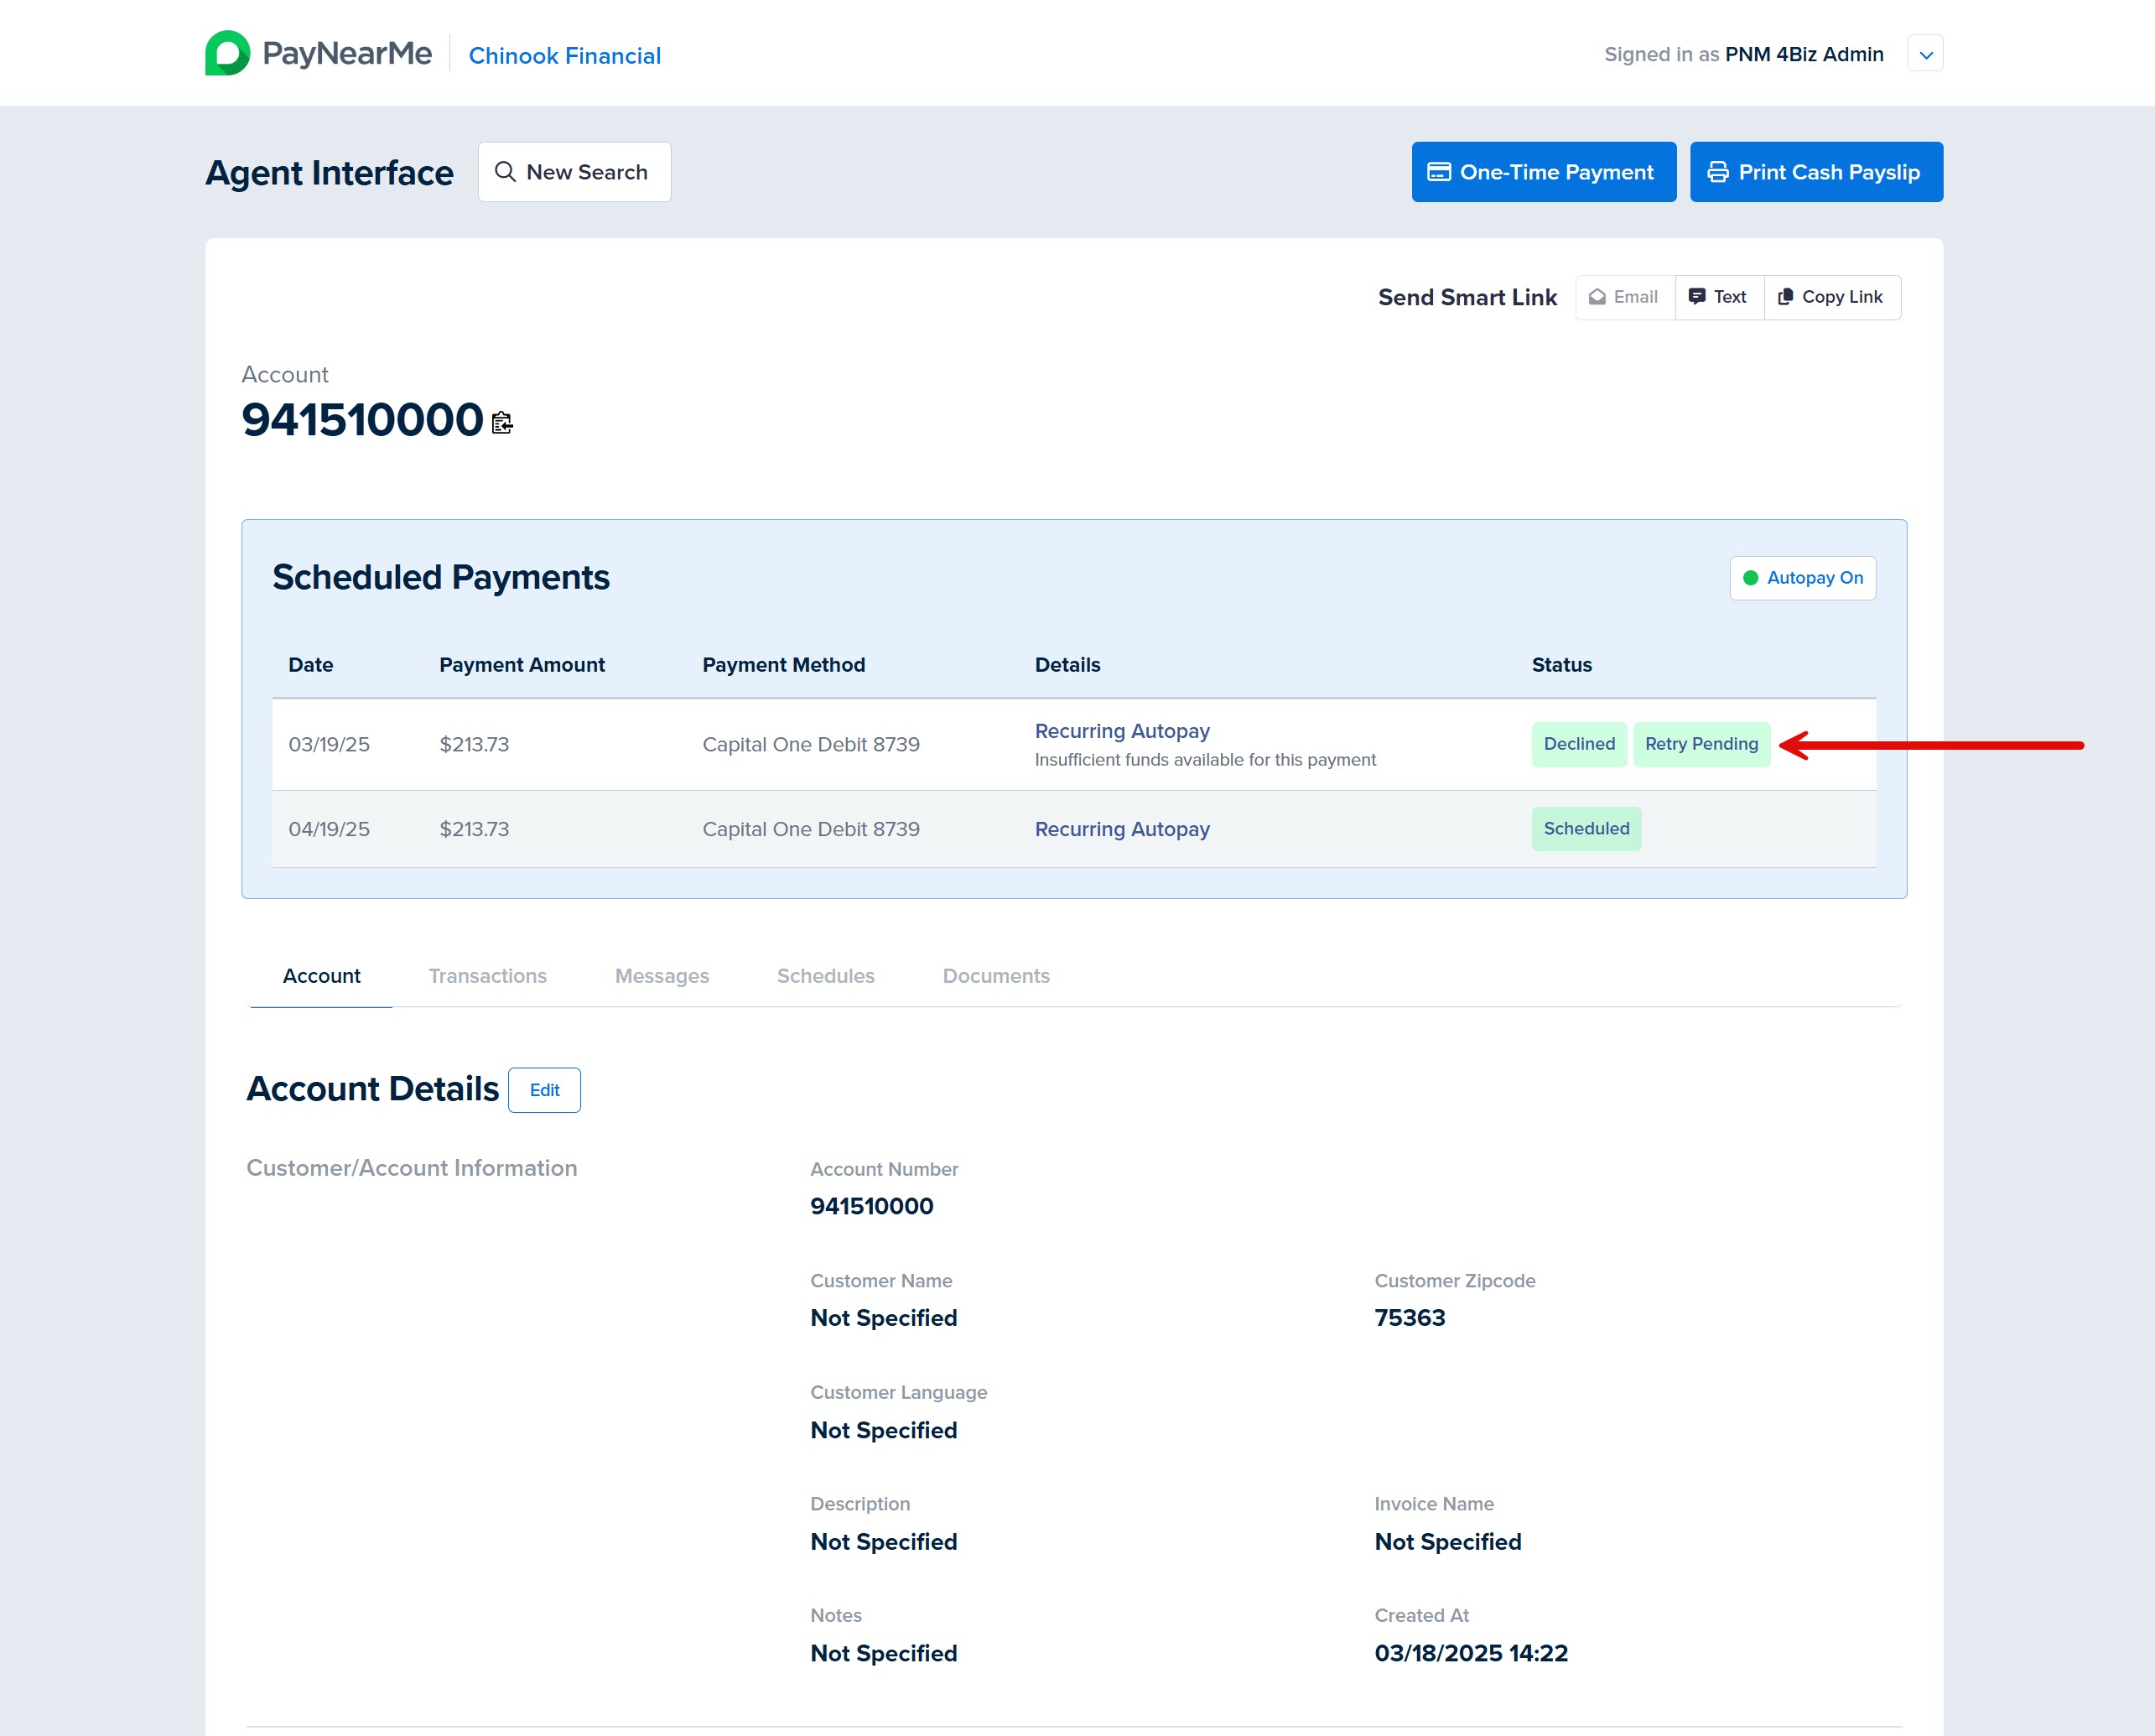2155x1736 pixels.
Task: Edit the Account Details
Action: click(x=544, y=1090)
